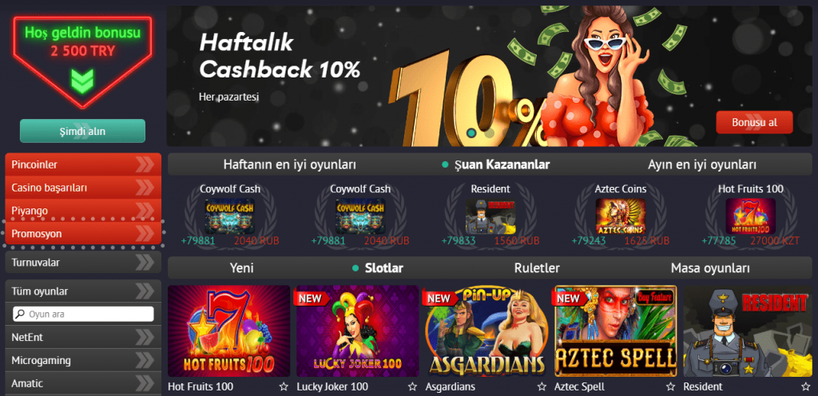Open the Resident winner icon in Şuan Kazananlar
Screen dimensions: 818x396
(490, 216)
